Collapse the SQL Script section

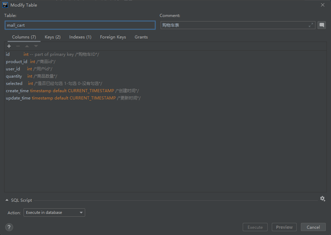click(7, 200)
